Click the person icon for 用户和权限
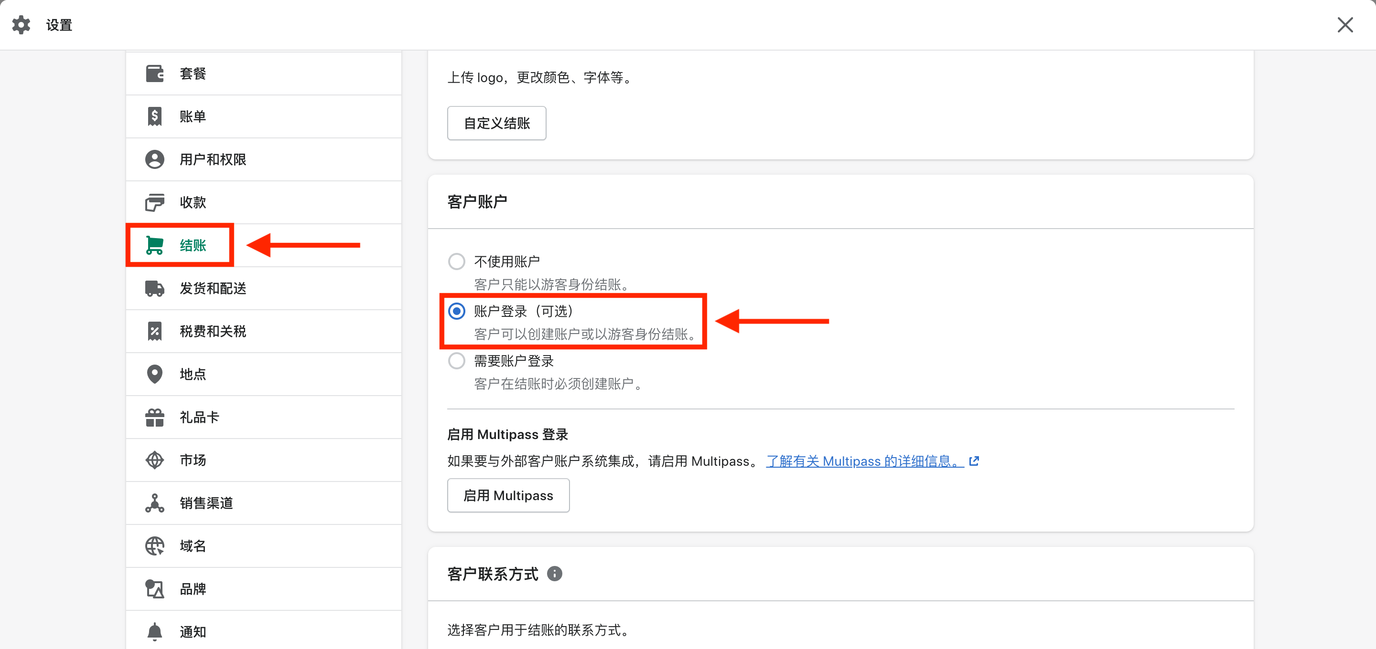 click(154, 159)
